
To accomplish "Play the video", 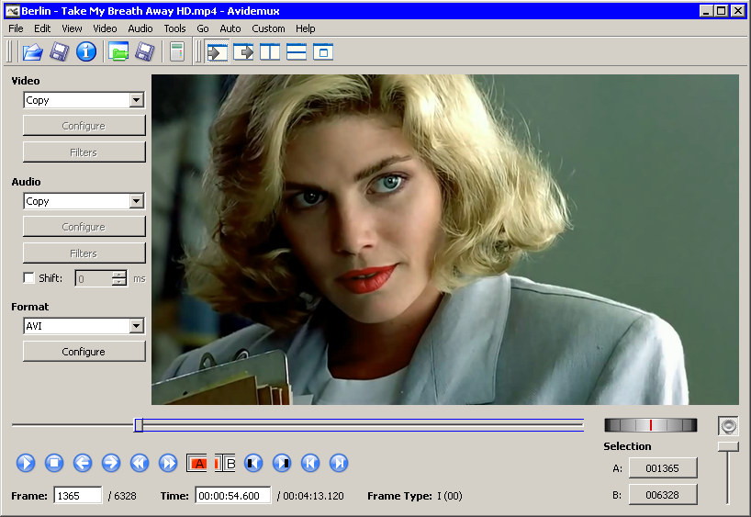I will (x=26, y=463).
